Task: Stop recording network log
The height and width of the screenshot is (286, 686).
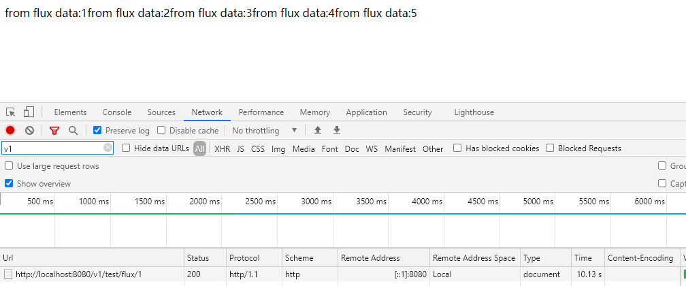Action: click(10, 130)
